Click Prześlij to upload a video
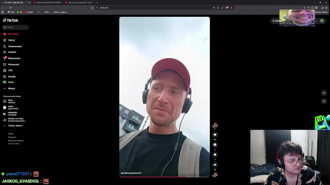Viewport: 330px width, 185px height. coord(12,77)
